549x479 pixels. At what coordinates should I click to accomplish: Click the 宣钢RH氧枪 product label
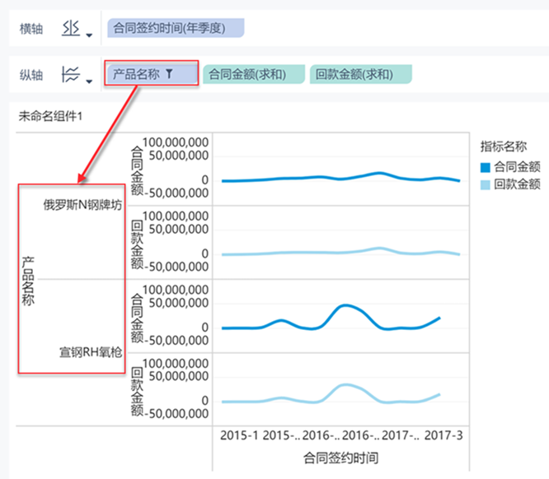pos(91,352)
